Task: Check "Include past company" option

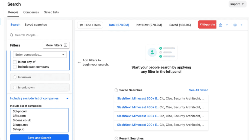Action: pos(15,67)
